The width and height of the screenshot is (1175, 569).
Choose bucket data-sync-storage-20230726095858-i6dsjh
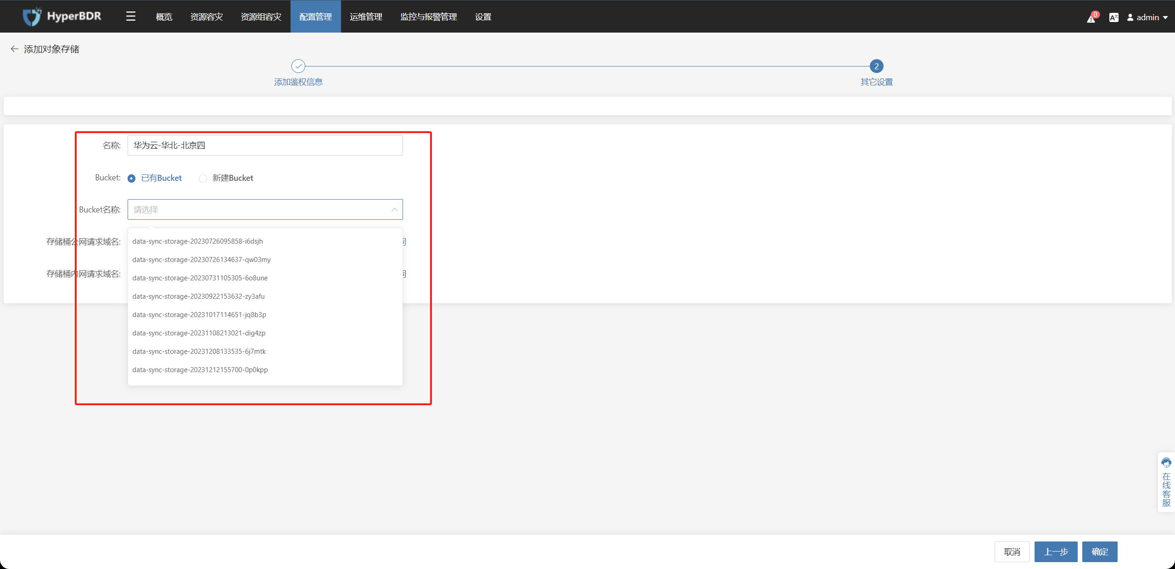pyautogui.click(x=265, y=241)
